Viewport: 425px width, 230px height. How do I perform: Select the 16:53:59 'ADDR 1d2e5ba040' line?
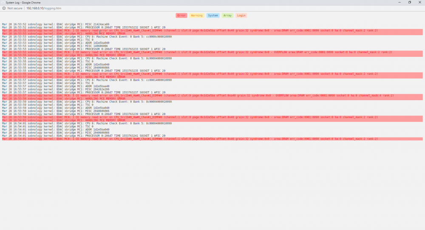point(56,108)
